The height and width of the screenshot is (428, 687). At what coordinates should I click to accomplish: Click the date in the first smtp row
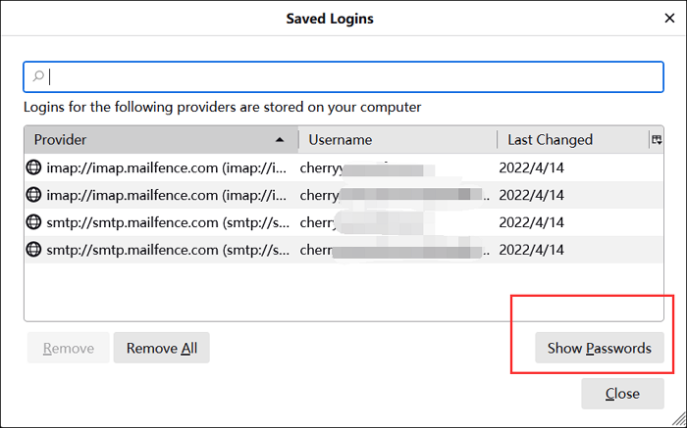pos(532,222)
